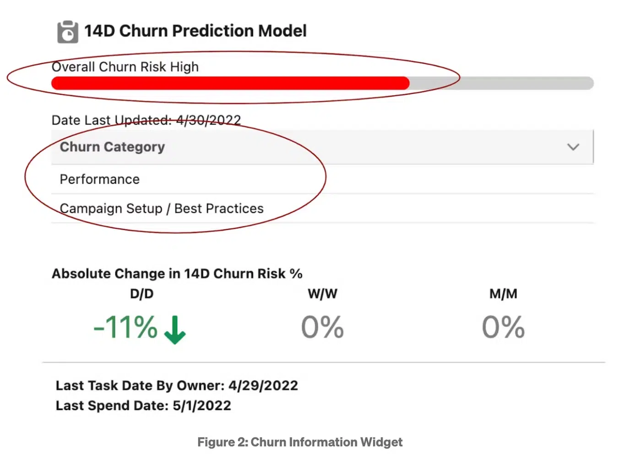
Task: Click the red Overall Churn Risk bar
Action: pos(230,83)
